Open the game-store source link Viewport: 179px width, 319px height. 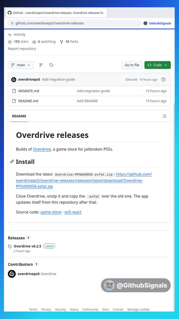point(51,212)
